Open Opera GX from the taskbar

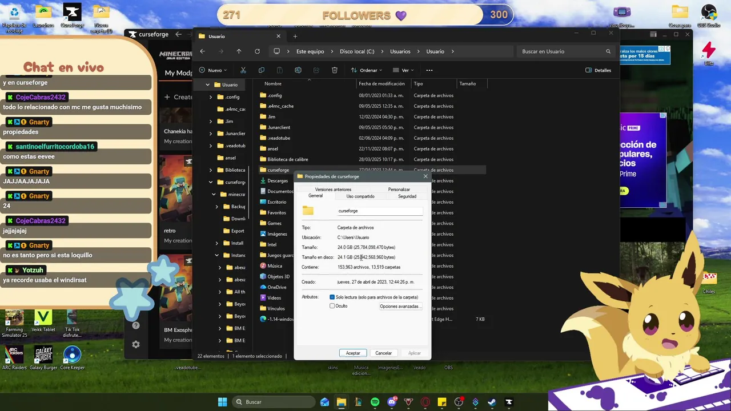click(425, 402)
